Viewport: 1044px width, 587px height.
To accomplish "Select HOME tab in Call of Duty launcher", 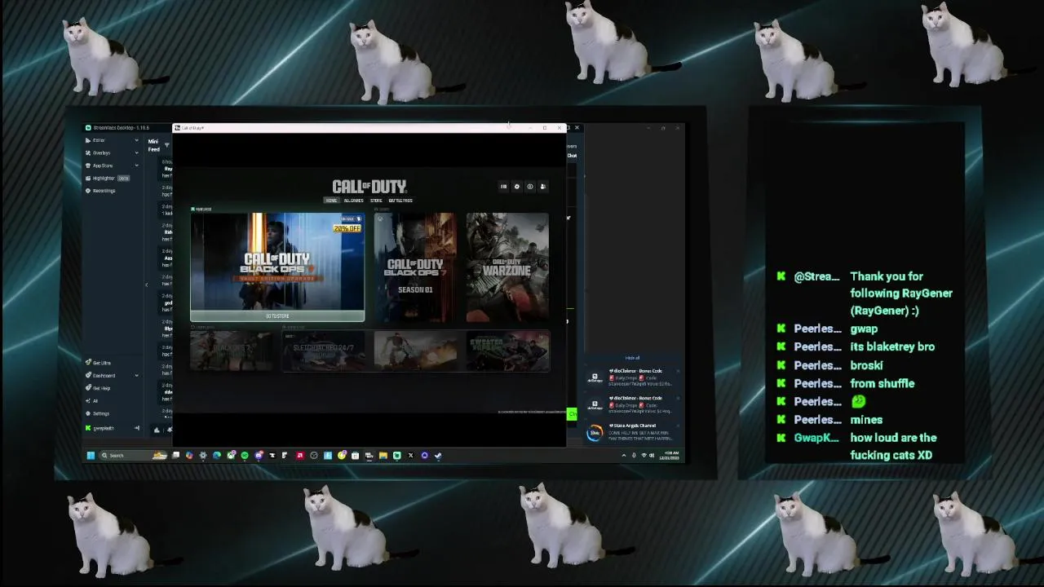I will [331, 201].
